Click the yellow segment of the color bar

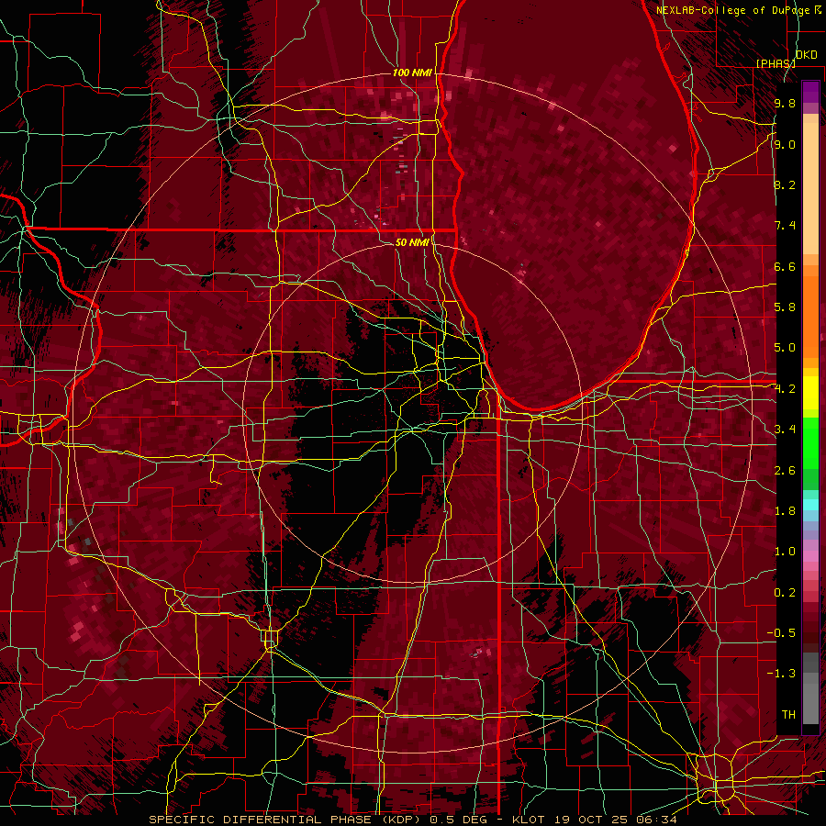pos(810,393)
